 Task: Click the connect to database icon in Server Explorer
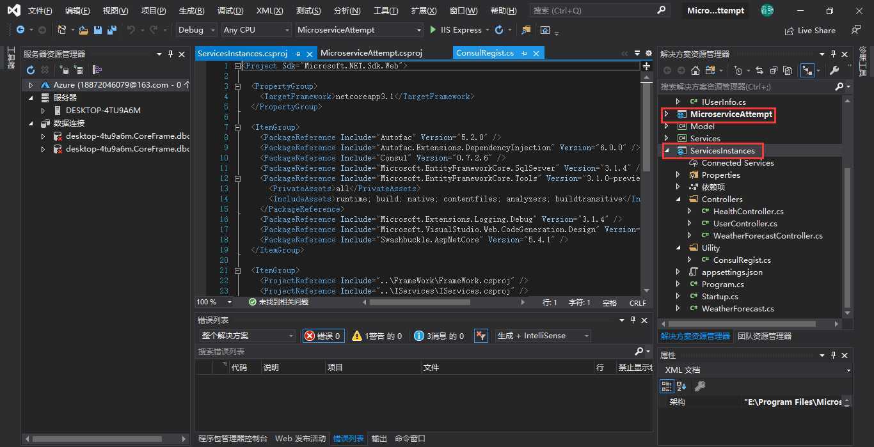click(x=63, y=70)
